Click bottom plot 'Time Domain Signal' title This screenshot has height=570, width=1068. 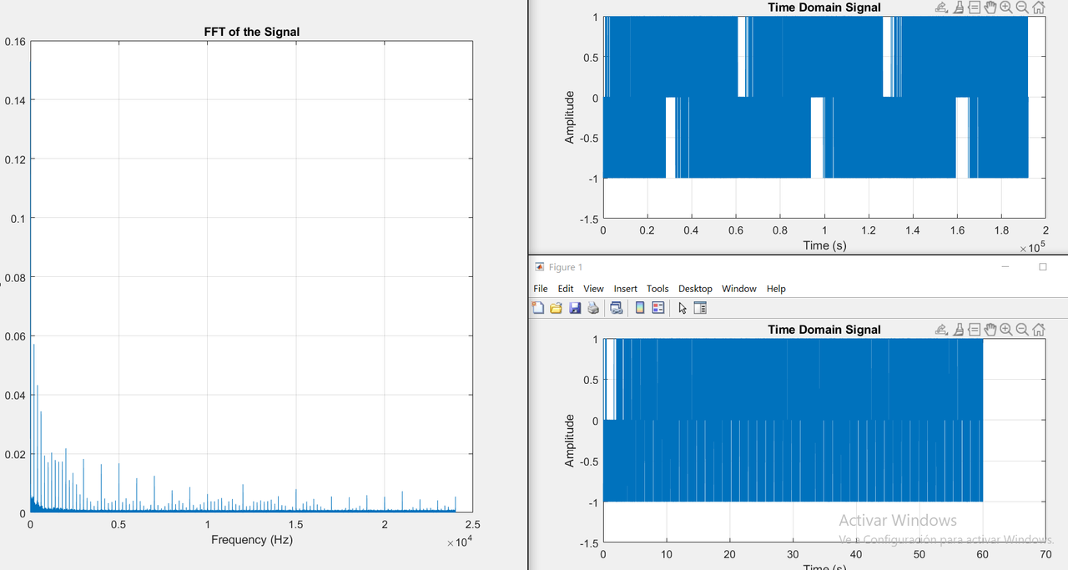[824, 330]
